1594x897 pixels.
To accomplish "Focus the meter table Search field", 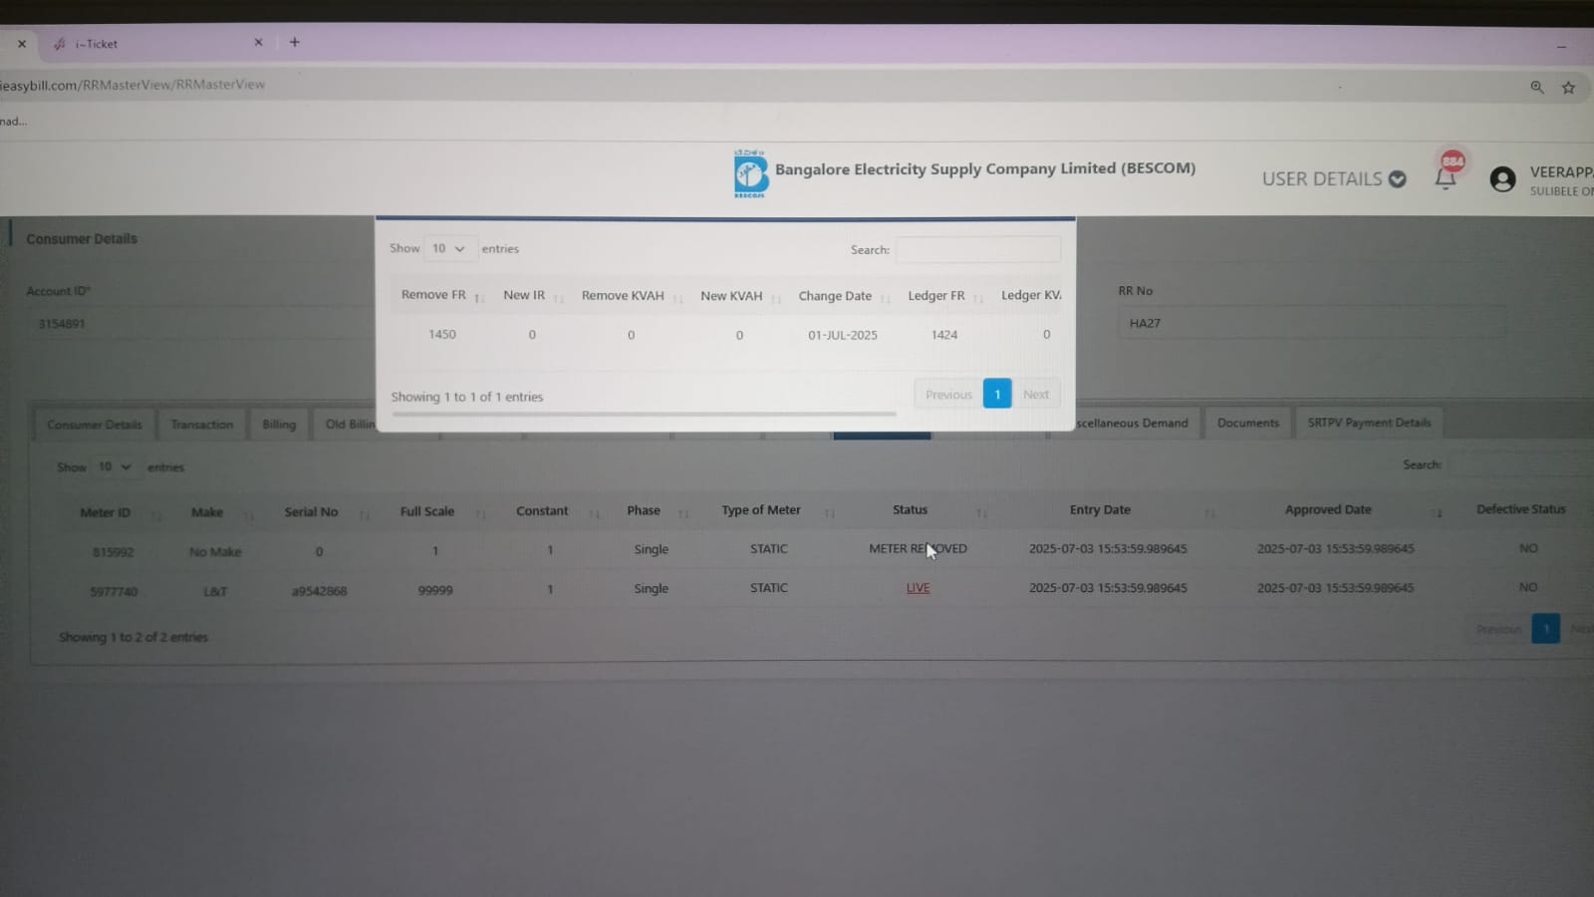I will coord(1521,465).
